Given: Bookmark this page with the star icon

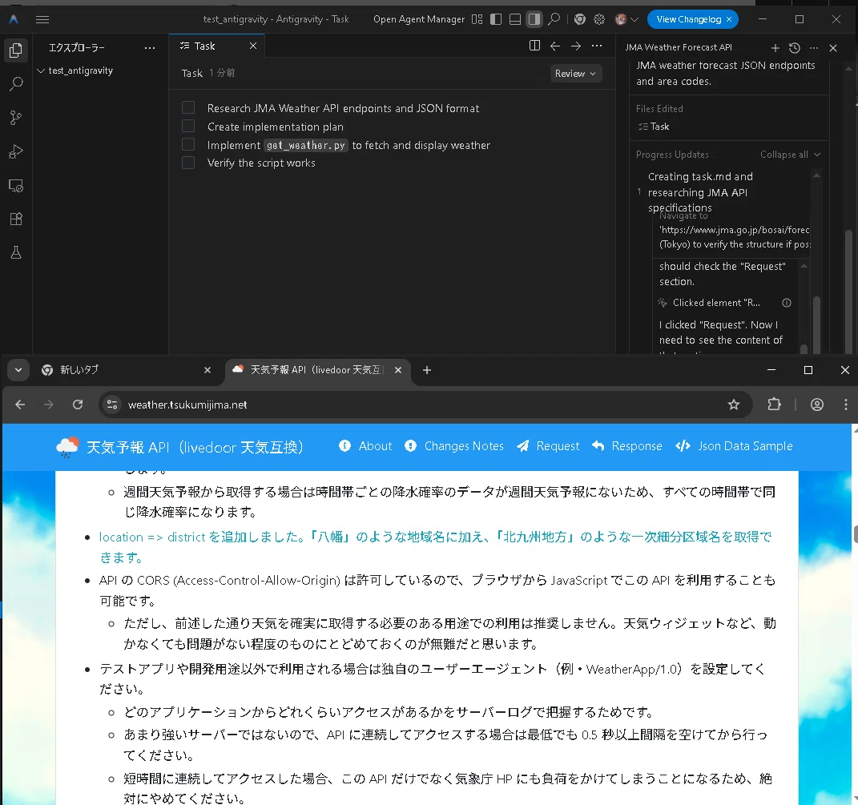Looking at the screenshot, I should (734, 405).
